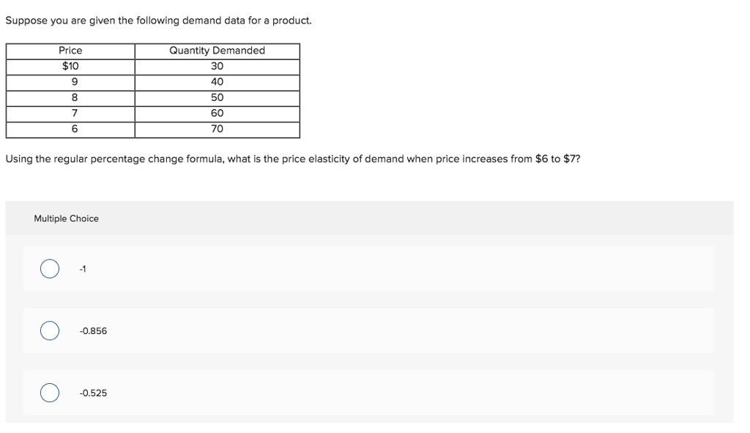Select the -0.856 answer radio button
Image resolution: width=750 pixels, height=433 pixels.
[x=49, y=331]
